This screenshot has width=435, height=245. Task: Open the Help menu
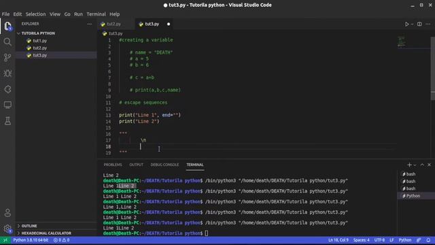[114, 14]
